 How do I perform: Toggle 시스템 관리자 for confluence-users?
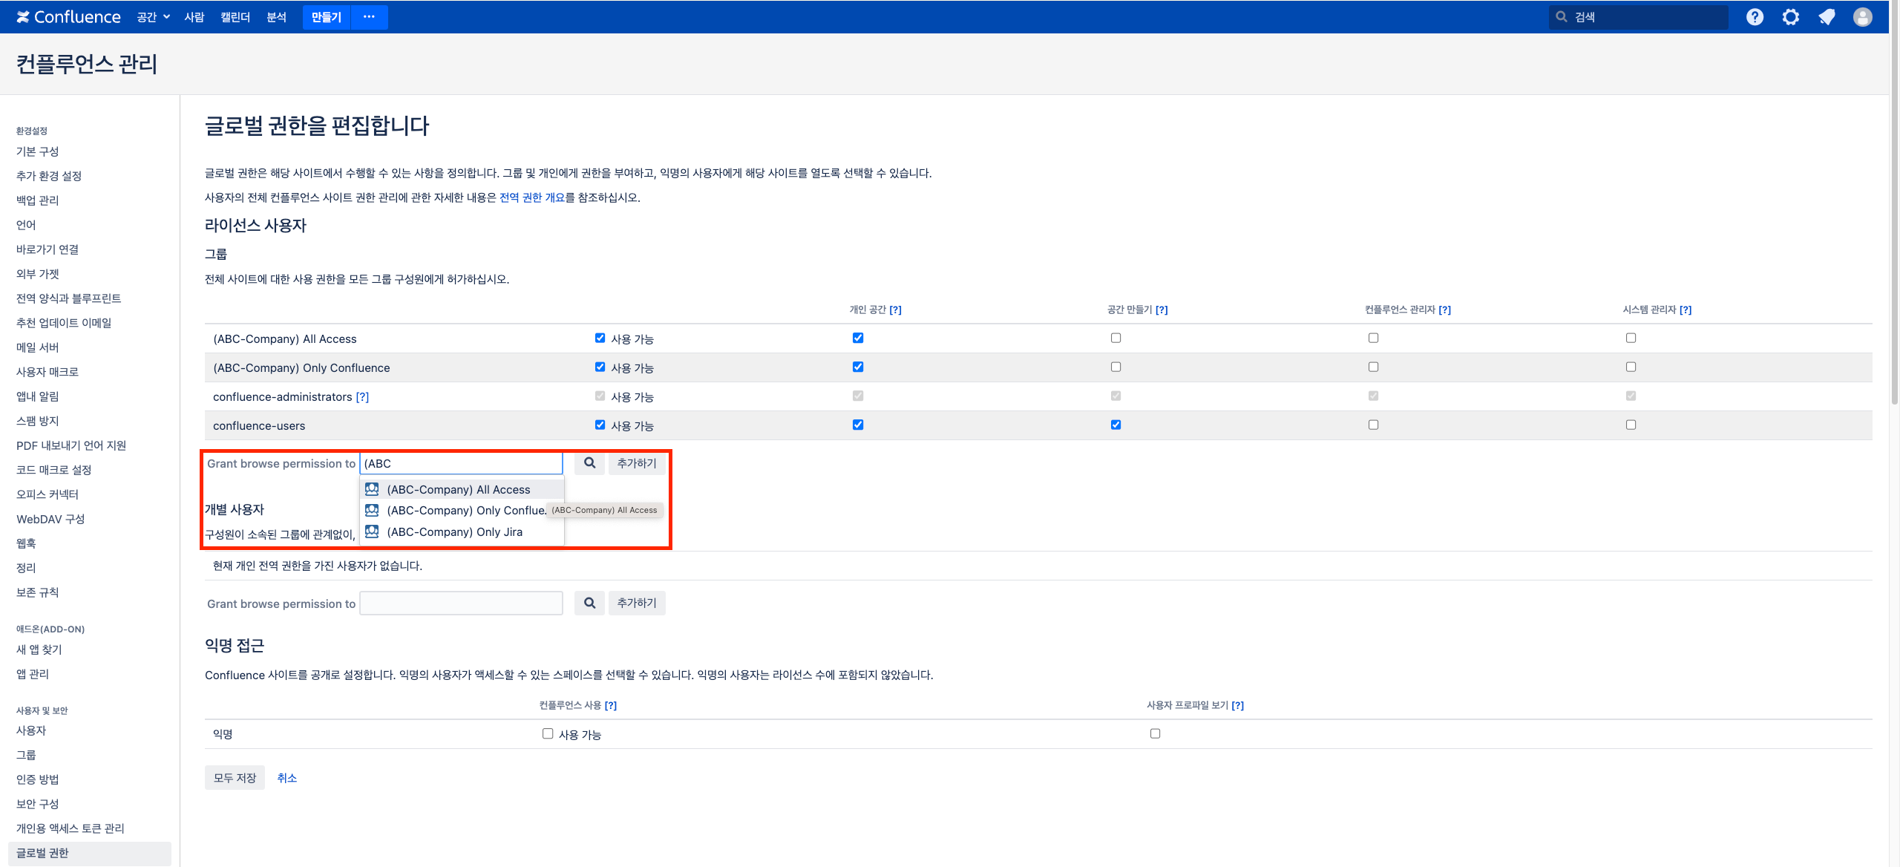[1631, 425]
